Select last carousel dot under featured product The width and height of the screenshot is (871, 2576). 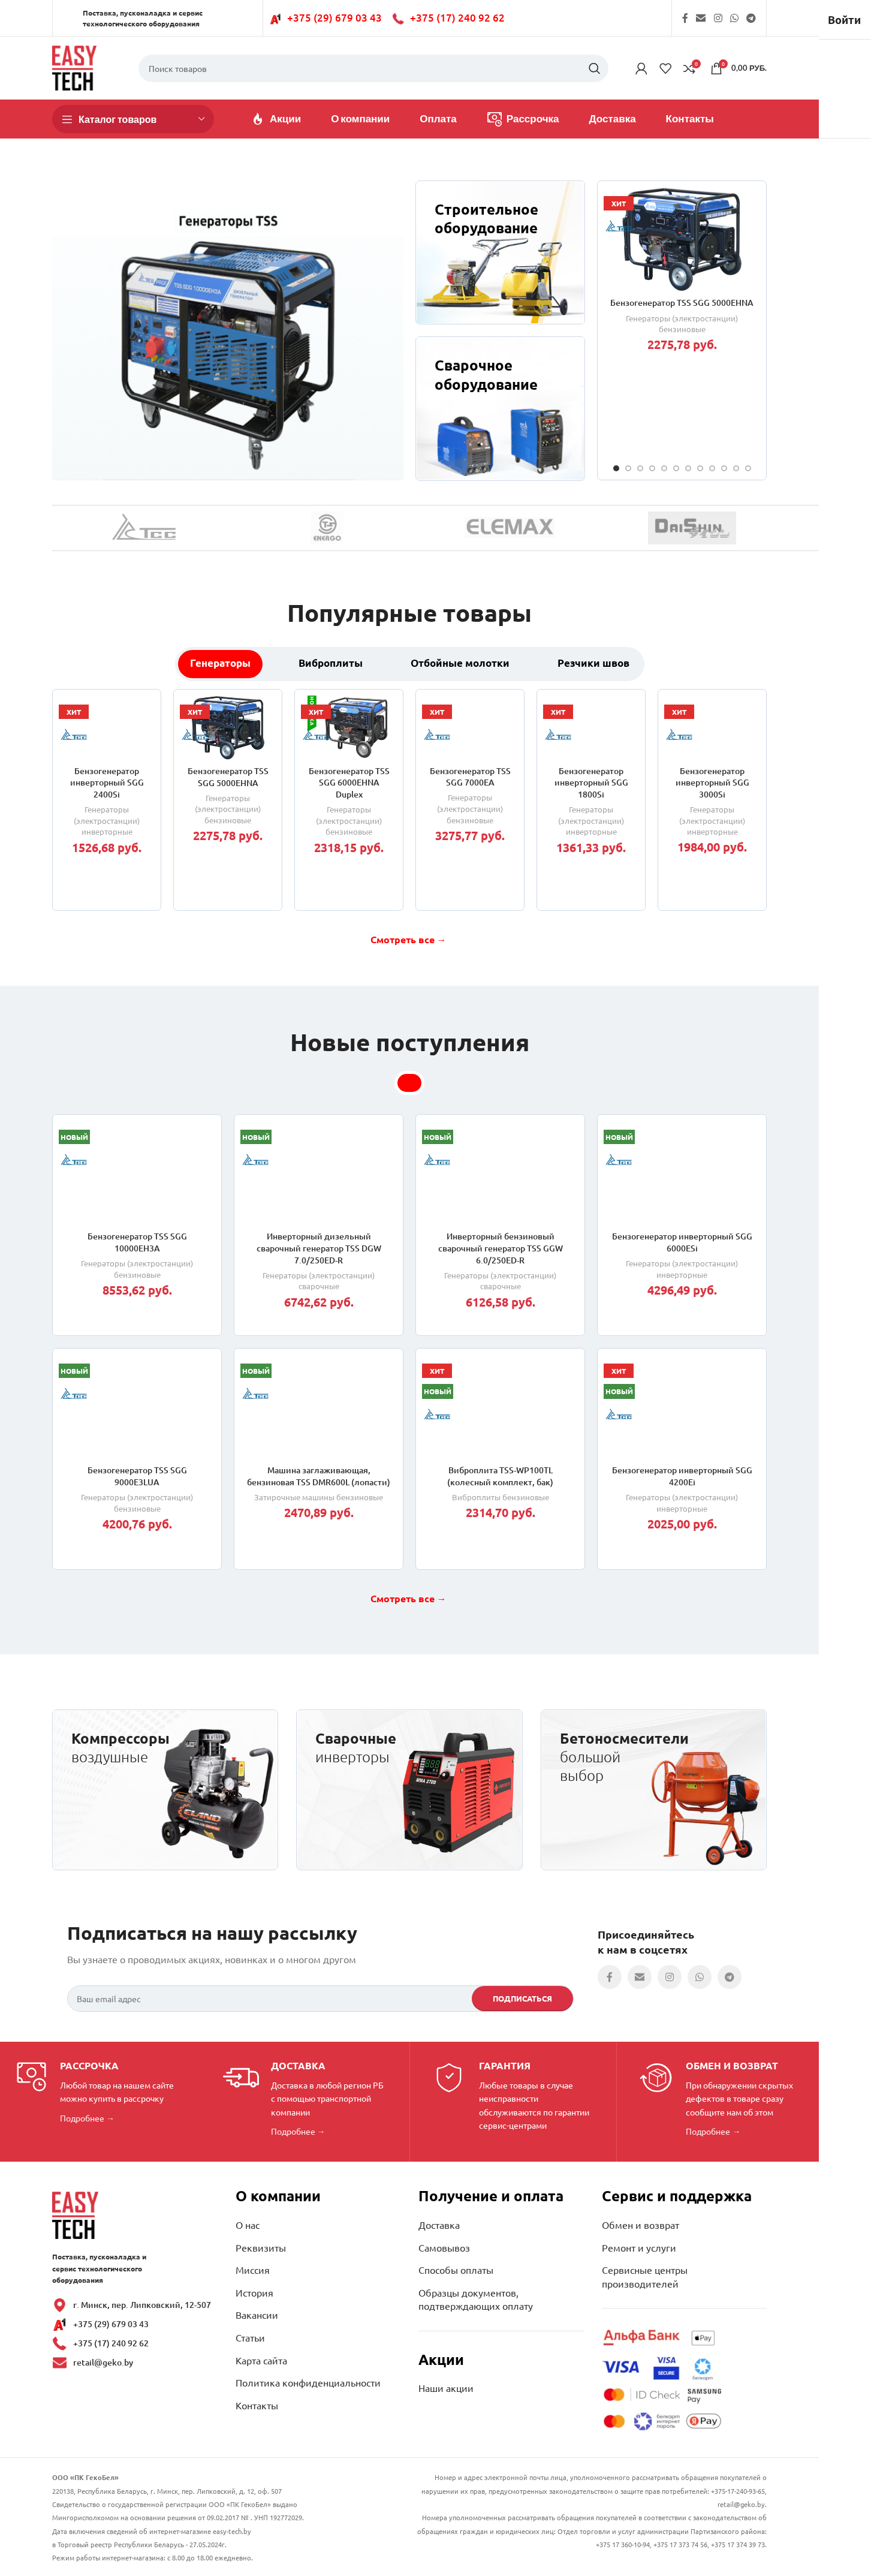[x=748, y=468]
